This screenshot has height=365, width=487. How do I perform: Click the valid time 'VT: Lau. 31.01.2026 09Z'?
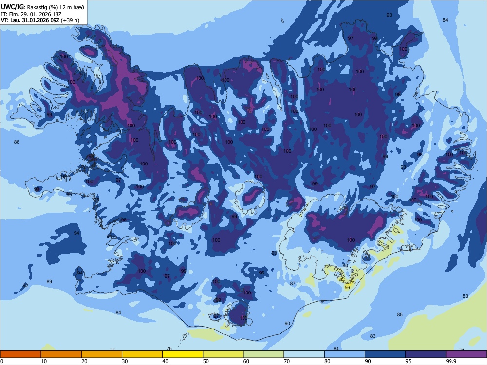(30, 20)
